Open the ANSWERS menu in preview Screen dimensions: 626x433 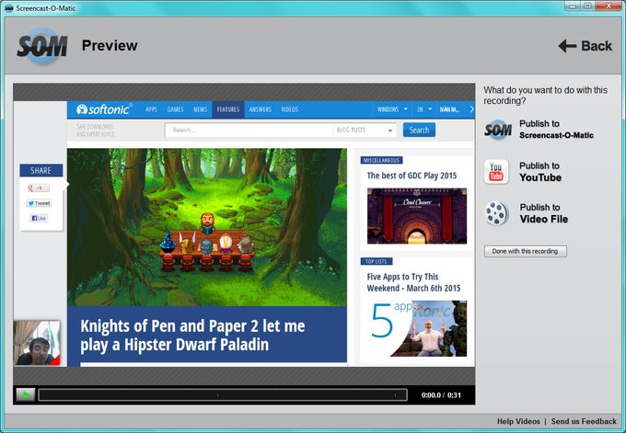pyautogui.click(x=261, y=109)
